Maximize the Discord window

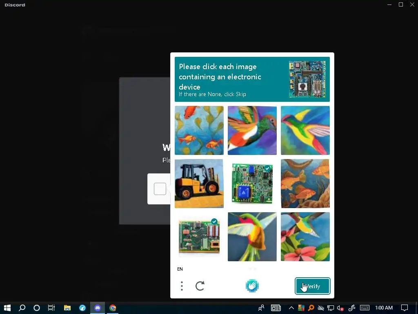tap(401, 4)
